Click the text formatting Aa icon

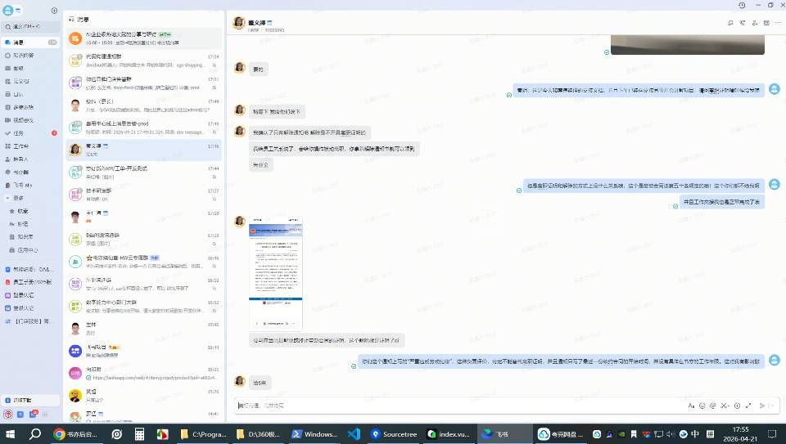[691, 406]
